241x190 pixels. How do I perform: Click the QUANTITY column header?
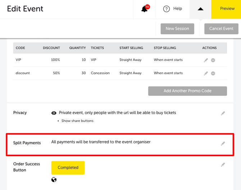click(x=77, y=48)
